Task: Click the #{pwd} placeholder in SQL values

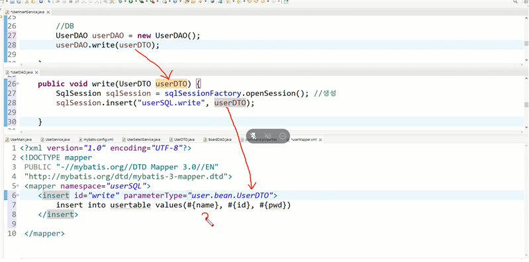Action: point(272,205)
